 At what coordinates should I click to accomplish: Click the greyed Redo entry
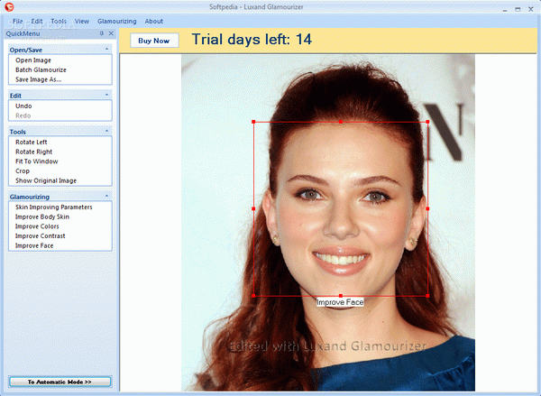[23, 115]
